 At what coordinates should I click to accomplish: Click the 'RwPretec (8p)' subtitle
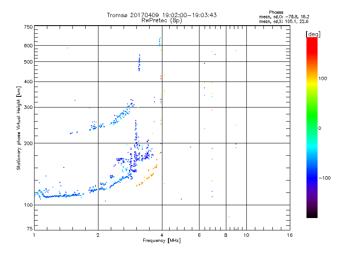click(x=162, y=20)
